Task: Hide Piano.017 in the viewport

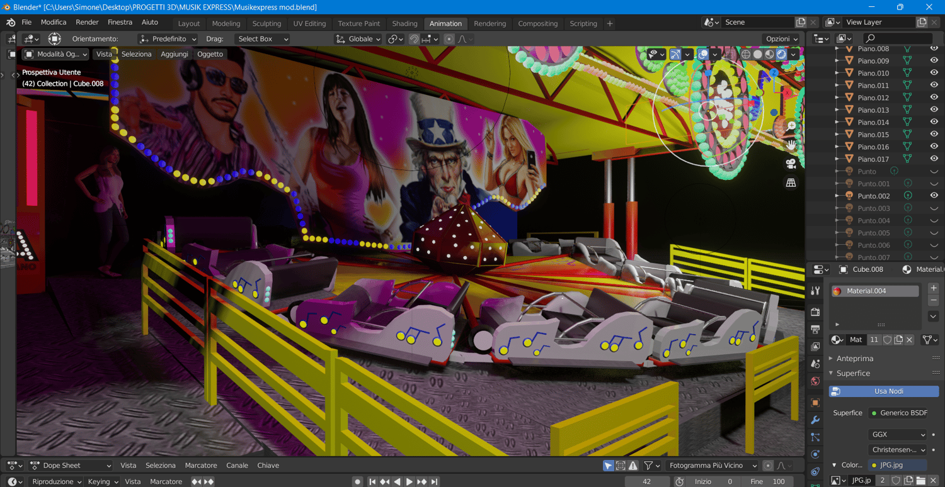Action: [934, 159]
